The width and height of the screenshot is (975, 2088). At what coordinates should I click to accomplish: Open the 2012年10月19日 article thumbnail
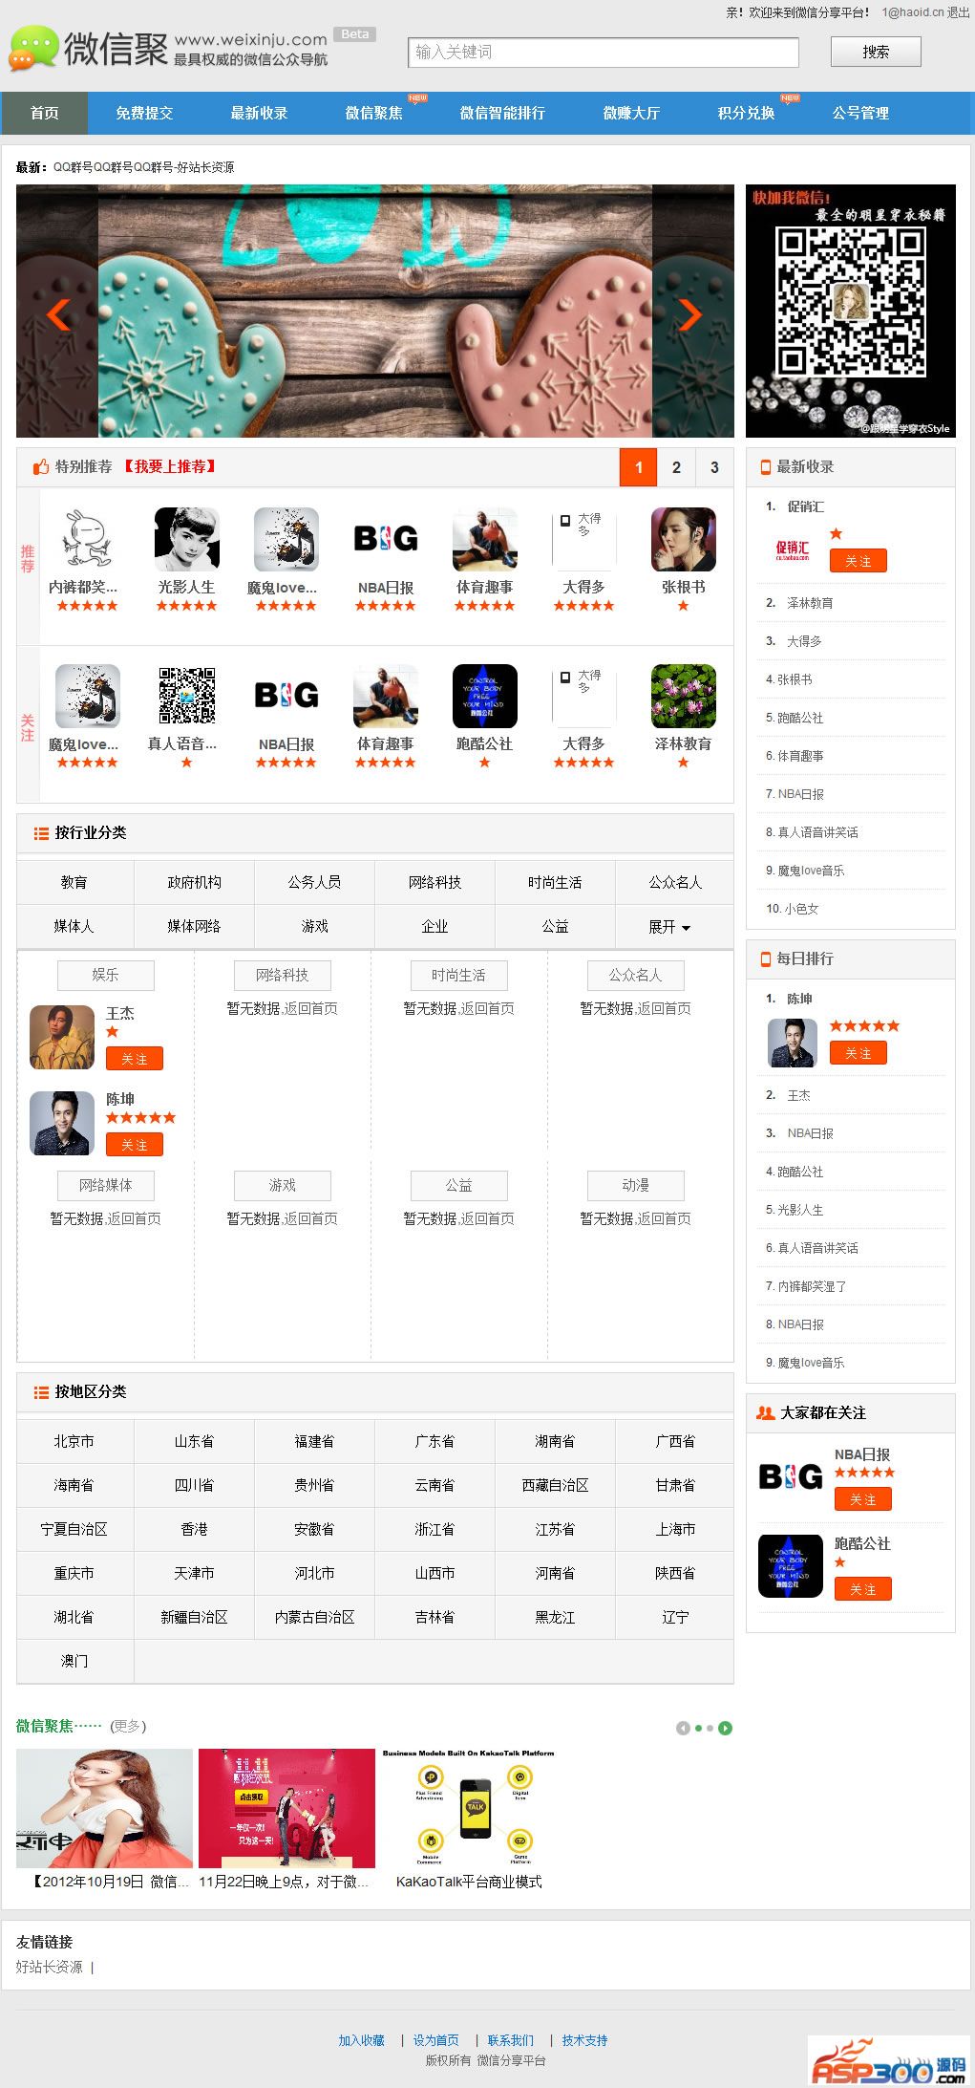(104, 1808)
